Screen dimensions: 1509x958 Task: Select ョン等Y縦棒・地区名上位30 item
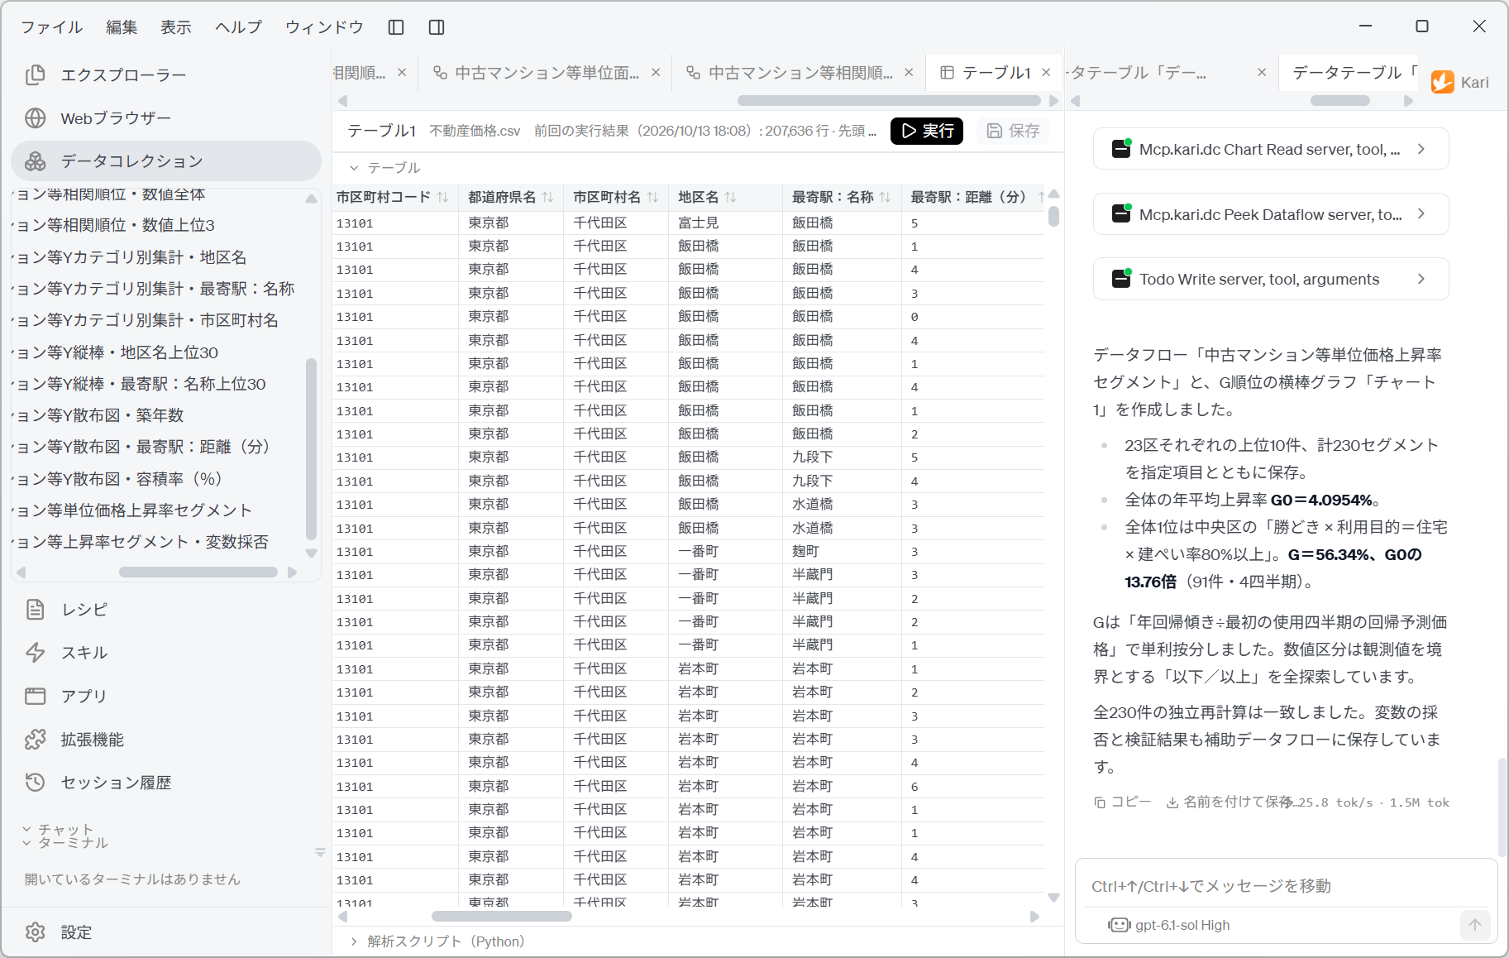point(116,352)
